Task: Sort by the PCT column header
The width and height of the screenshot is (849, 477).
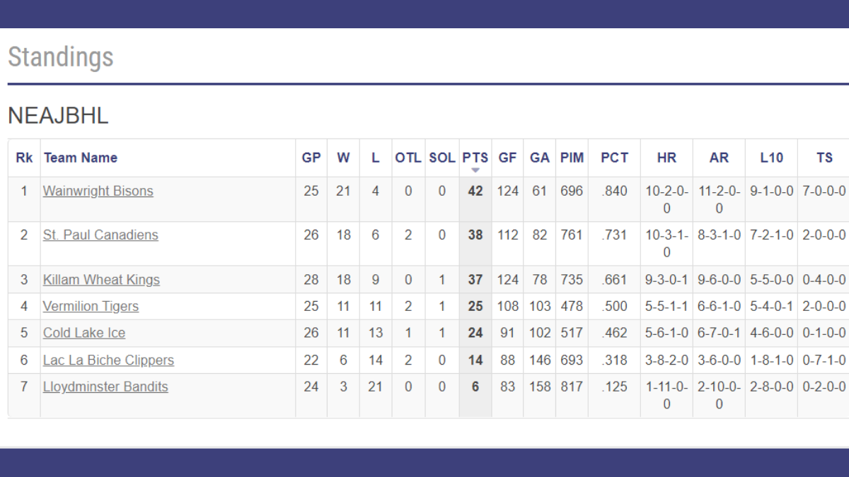Action: click(614, 158)
